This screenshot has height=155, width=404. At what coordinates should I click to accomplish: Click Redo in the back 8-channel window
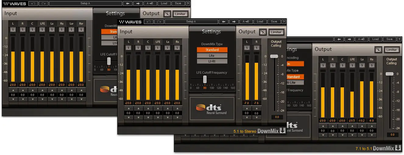pos(43,3)
